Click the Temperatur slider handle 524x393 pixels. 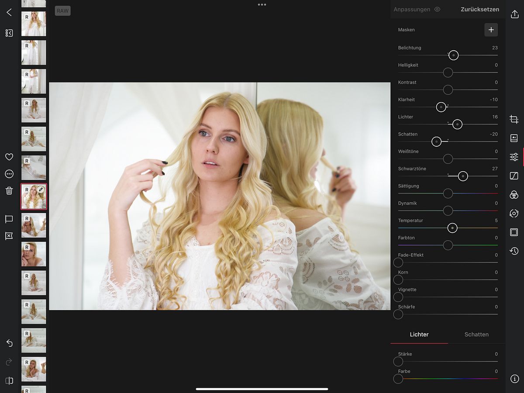click(452, 228)
